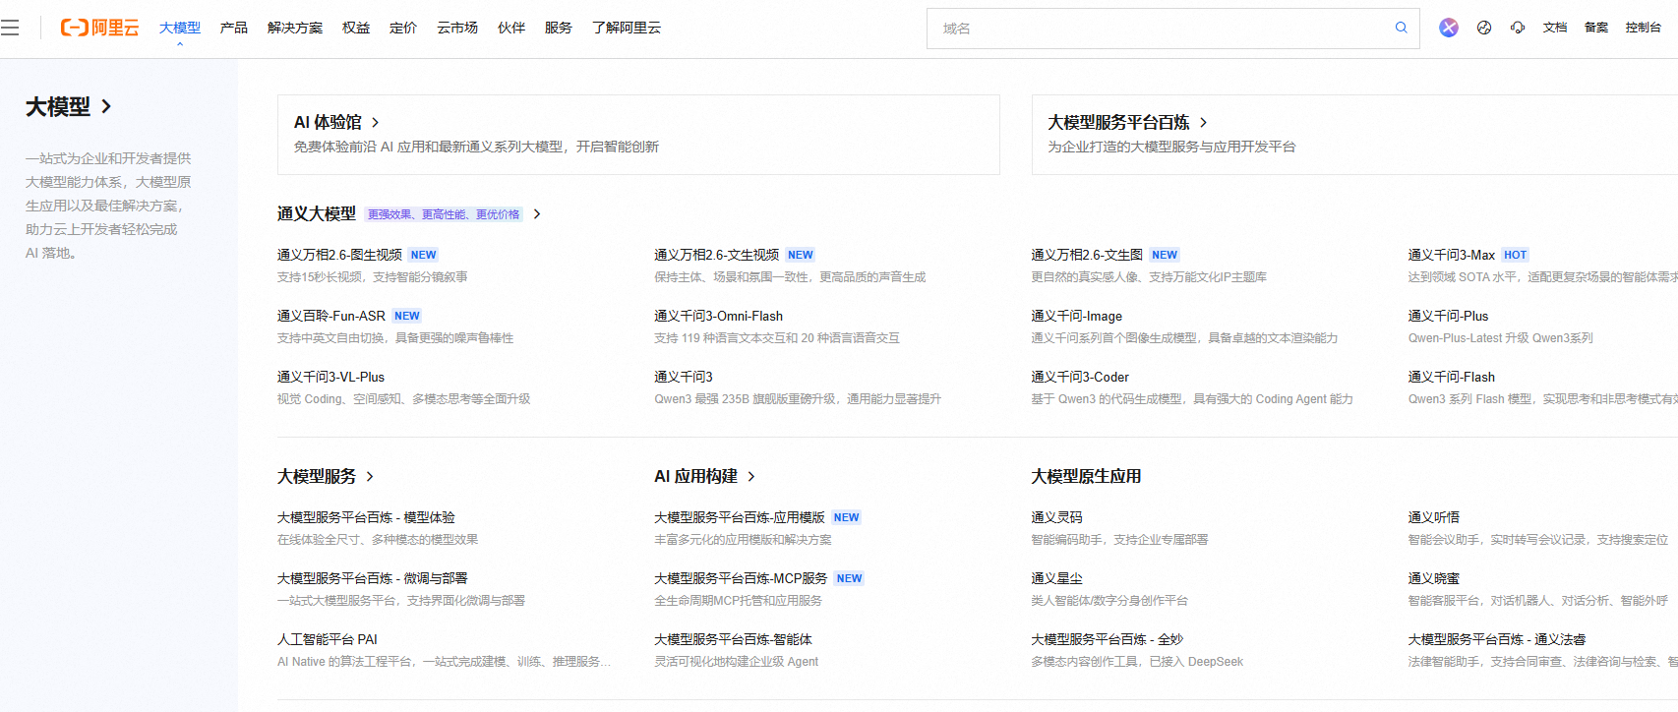Open 大模型服务平台百炼-应用模版

740,517
